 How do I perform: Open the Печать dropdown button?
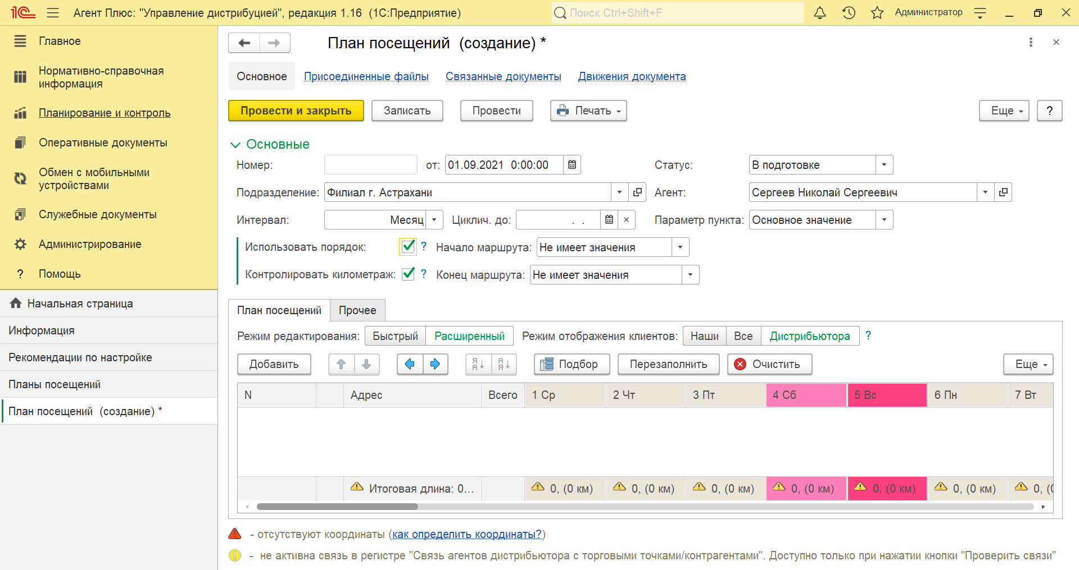tap(588, 111)
